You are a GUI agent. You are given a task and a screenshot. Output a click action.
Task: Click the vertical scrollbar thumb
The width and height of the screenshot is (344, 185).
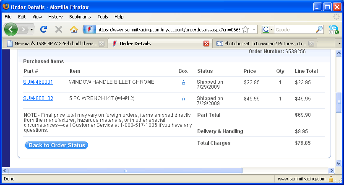point(339,103)
